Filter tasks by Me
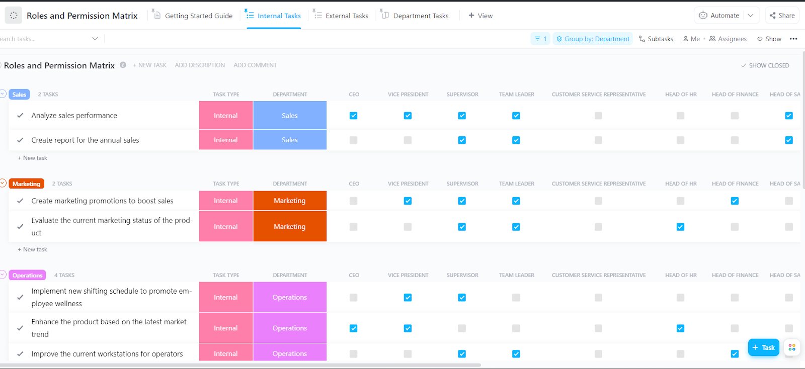This screenshot has width=805, height=369. pyautogui.click(x=691, y=39)
